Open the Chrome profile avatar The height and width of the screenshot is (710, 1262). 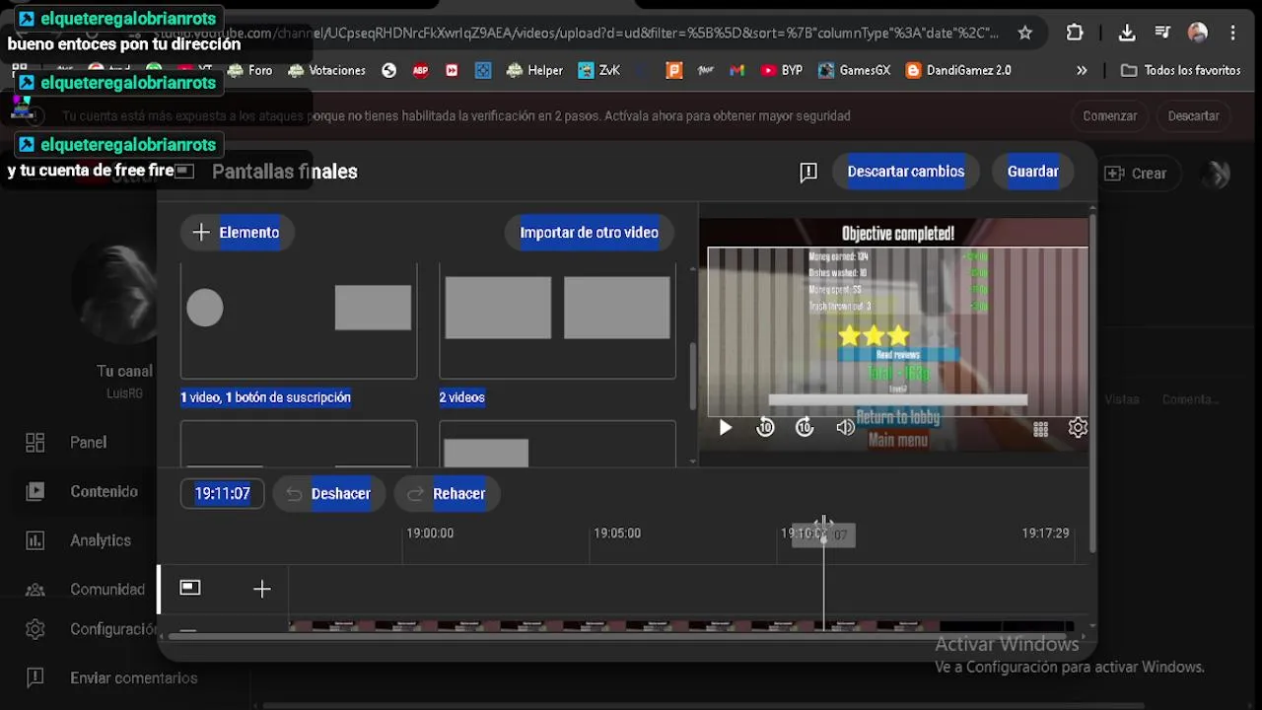pyautogui.click(x=1198, y=33)
